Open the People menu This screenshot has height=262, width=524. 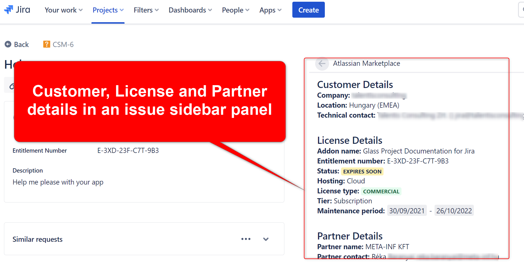pyautogui.click(x=236, y=10)
